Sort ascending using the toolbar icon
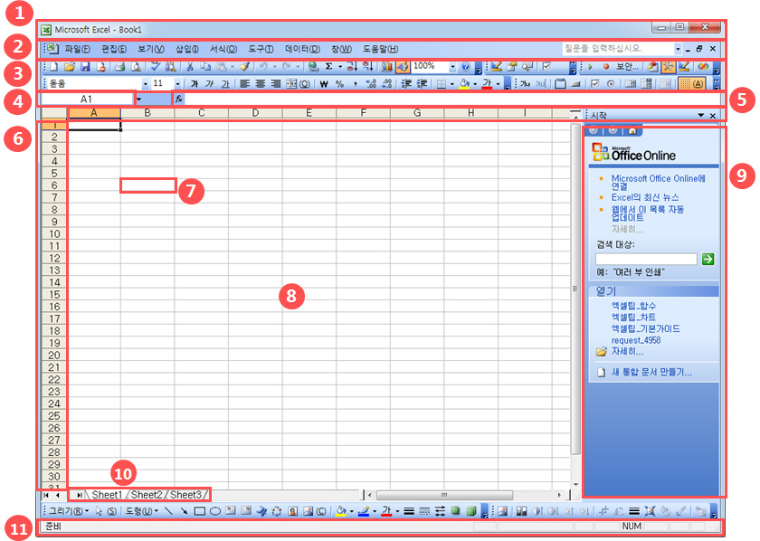The width and height of the screenshot is (760, 541). [x=352, y=67]
